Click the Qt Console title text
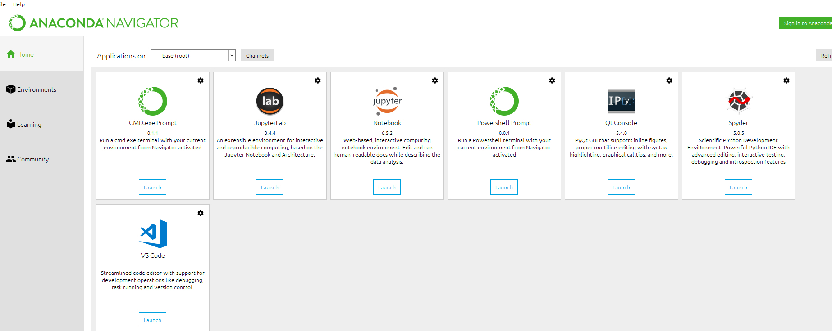 pos(621,123)
